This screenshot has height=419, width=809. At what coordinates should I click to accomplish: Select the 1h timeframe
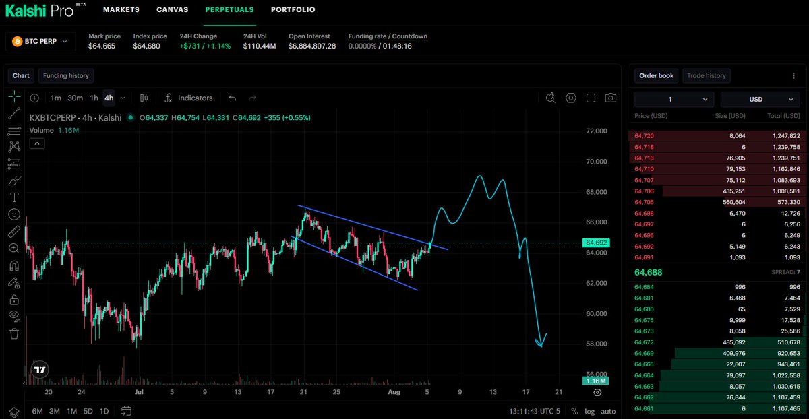(x=94, y=98)
